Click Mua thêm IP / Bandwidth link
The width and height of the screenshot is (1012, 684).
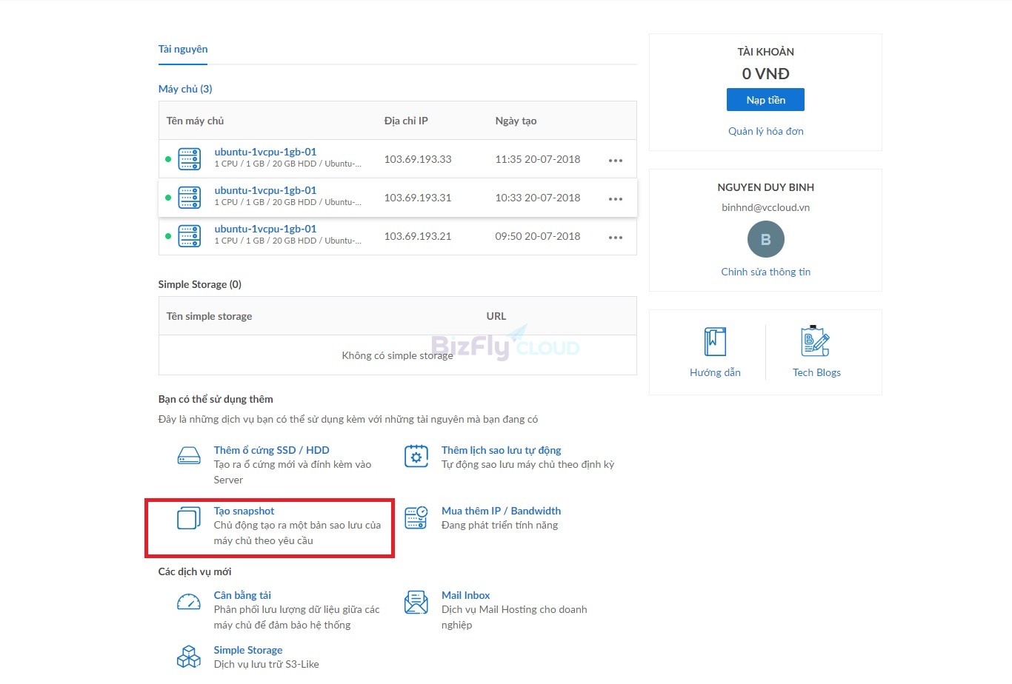(x=501, y=511)
